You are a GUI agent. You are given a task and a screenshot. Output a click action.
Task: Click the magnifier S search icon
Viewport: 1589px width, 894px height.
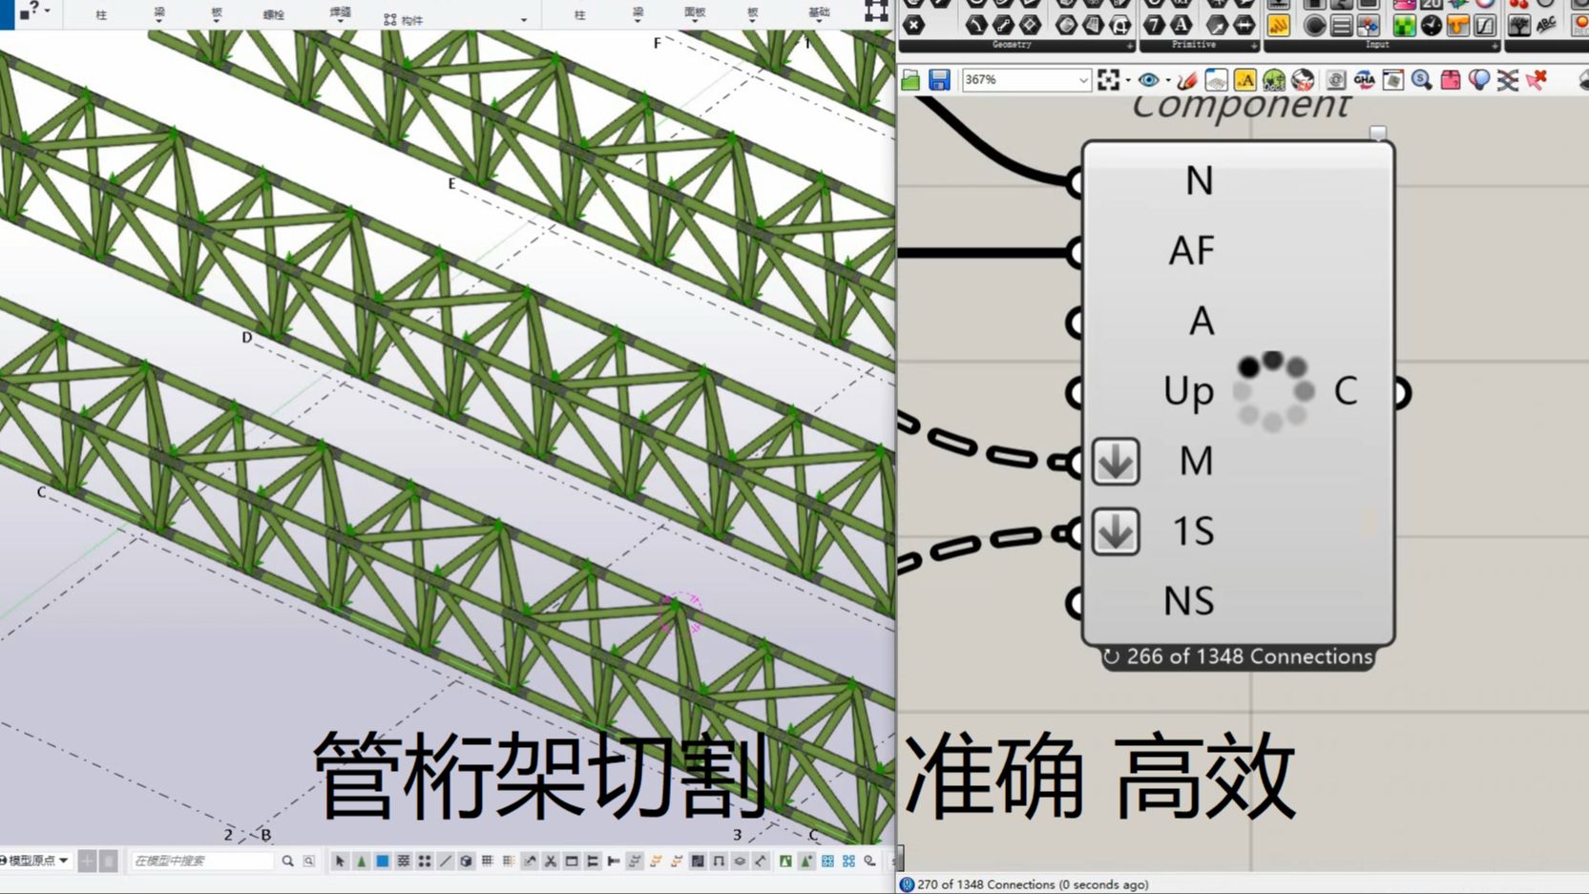point(1421,80)
